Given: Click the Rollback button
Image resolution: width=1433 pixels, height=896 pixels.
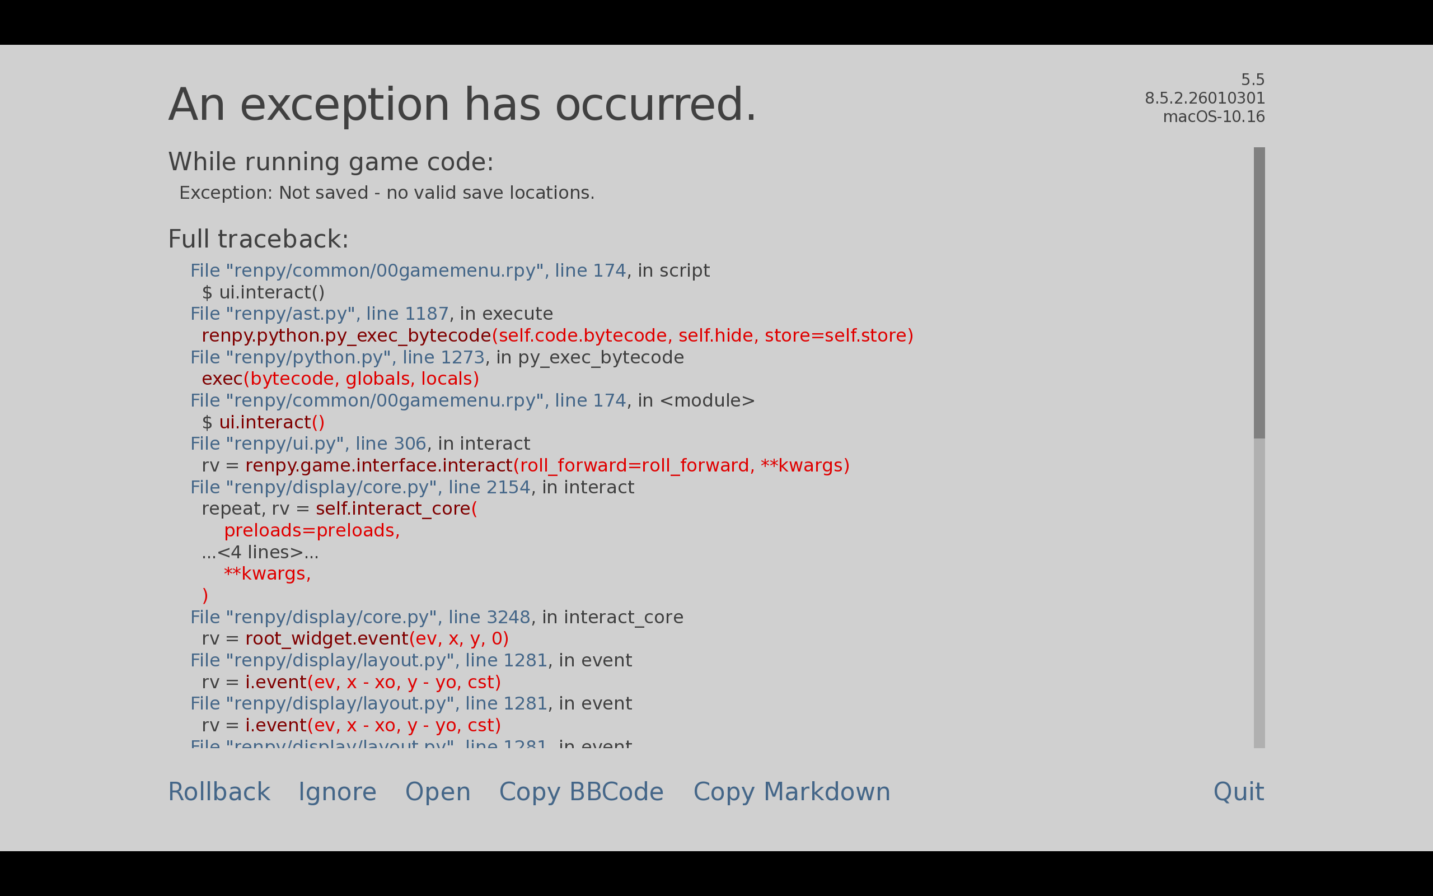Looking at the screenshot, I should pyautogui.click(x=218, y=792).
